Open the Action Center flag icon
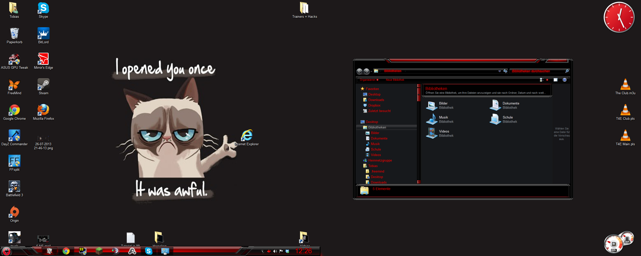The image size is (641, 256). (x=281, y=251)
